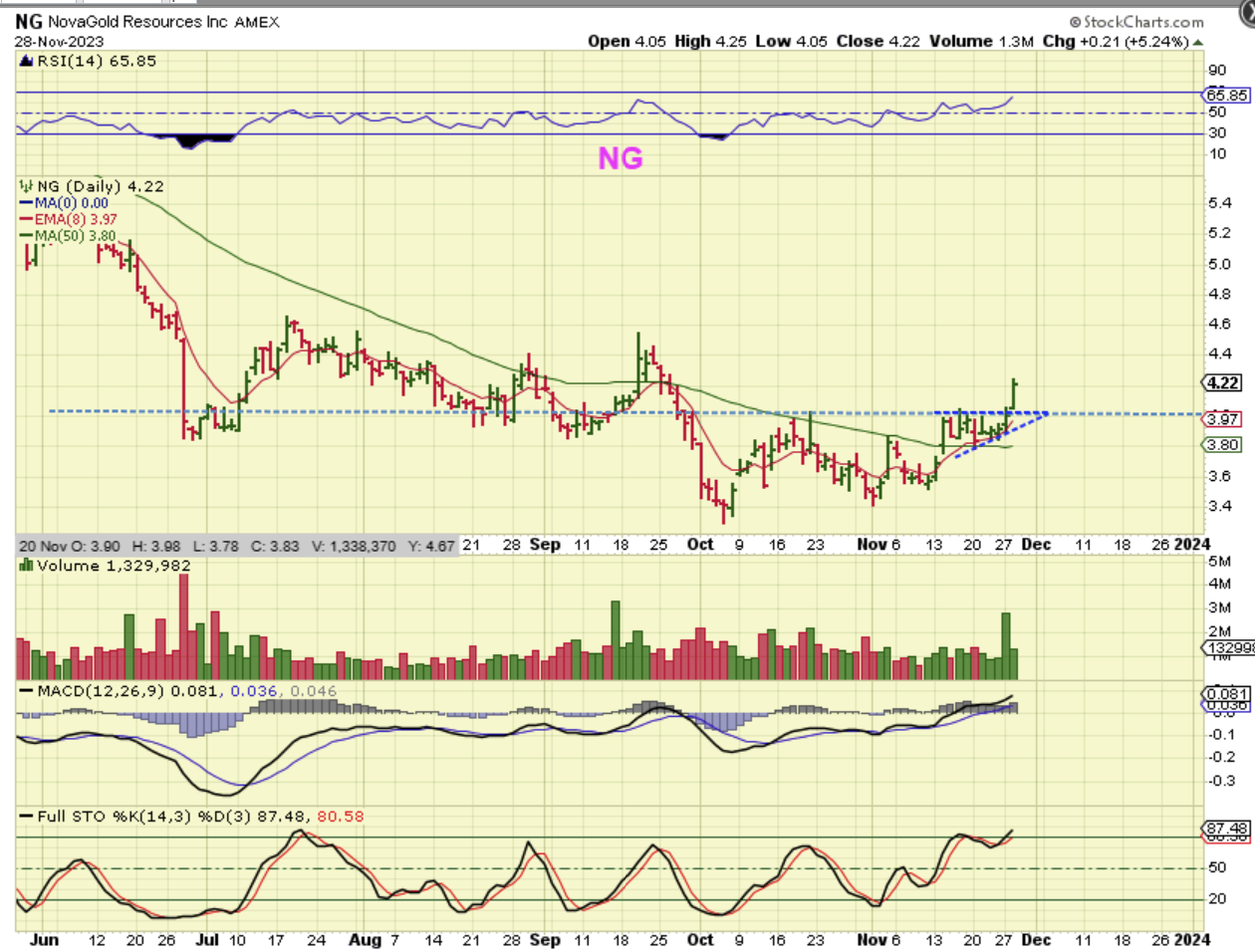Screen dimensions: 1255x950
Task: Click the AMEX exchange label
Action: (x=257, y=21)
